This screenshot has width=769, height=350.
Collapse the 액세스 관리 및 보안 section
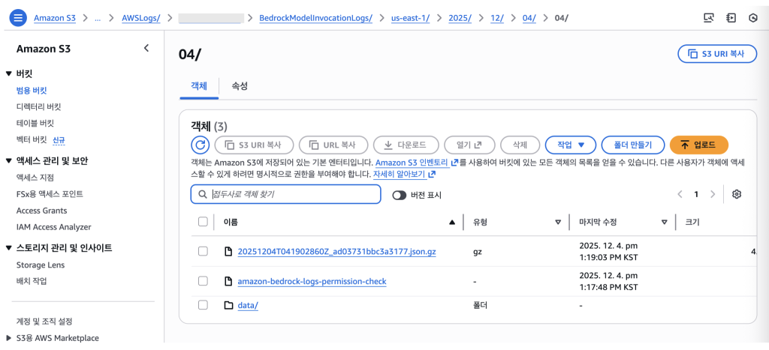coord(8,160)
